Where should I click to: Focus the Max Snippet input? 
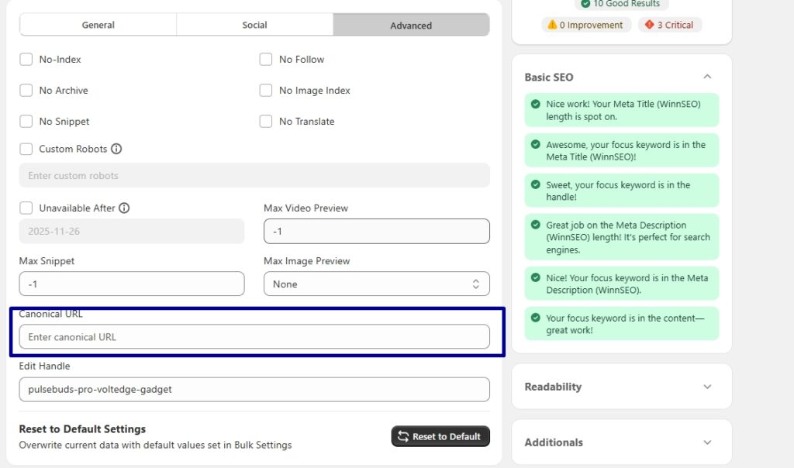(x=132, y=284)
